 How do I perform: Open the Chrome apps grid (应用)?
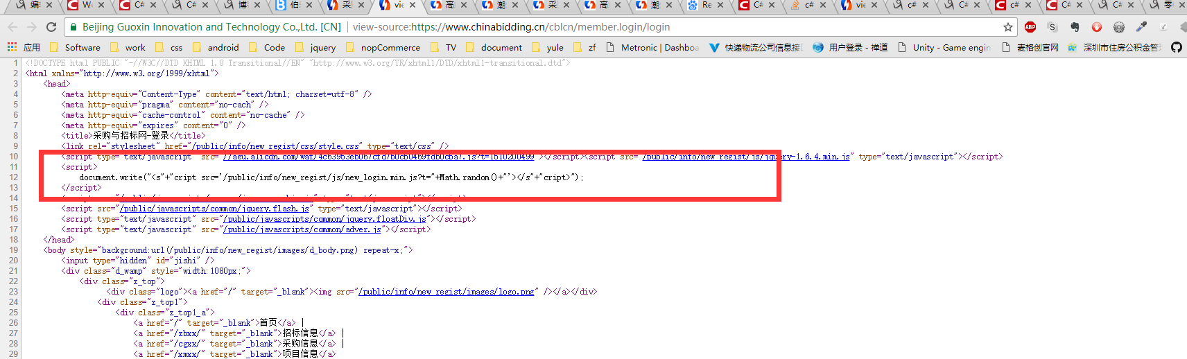24,47
